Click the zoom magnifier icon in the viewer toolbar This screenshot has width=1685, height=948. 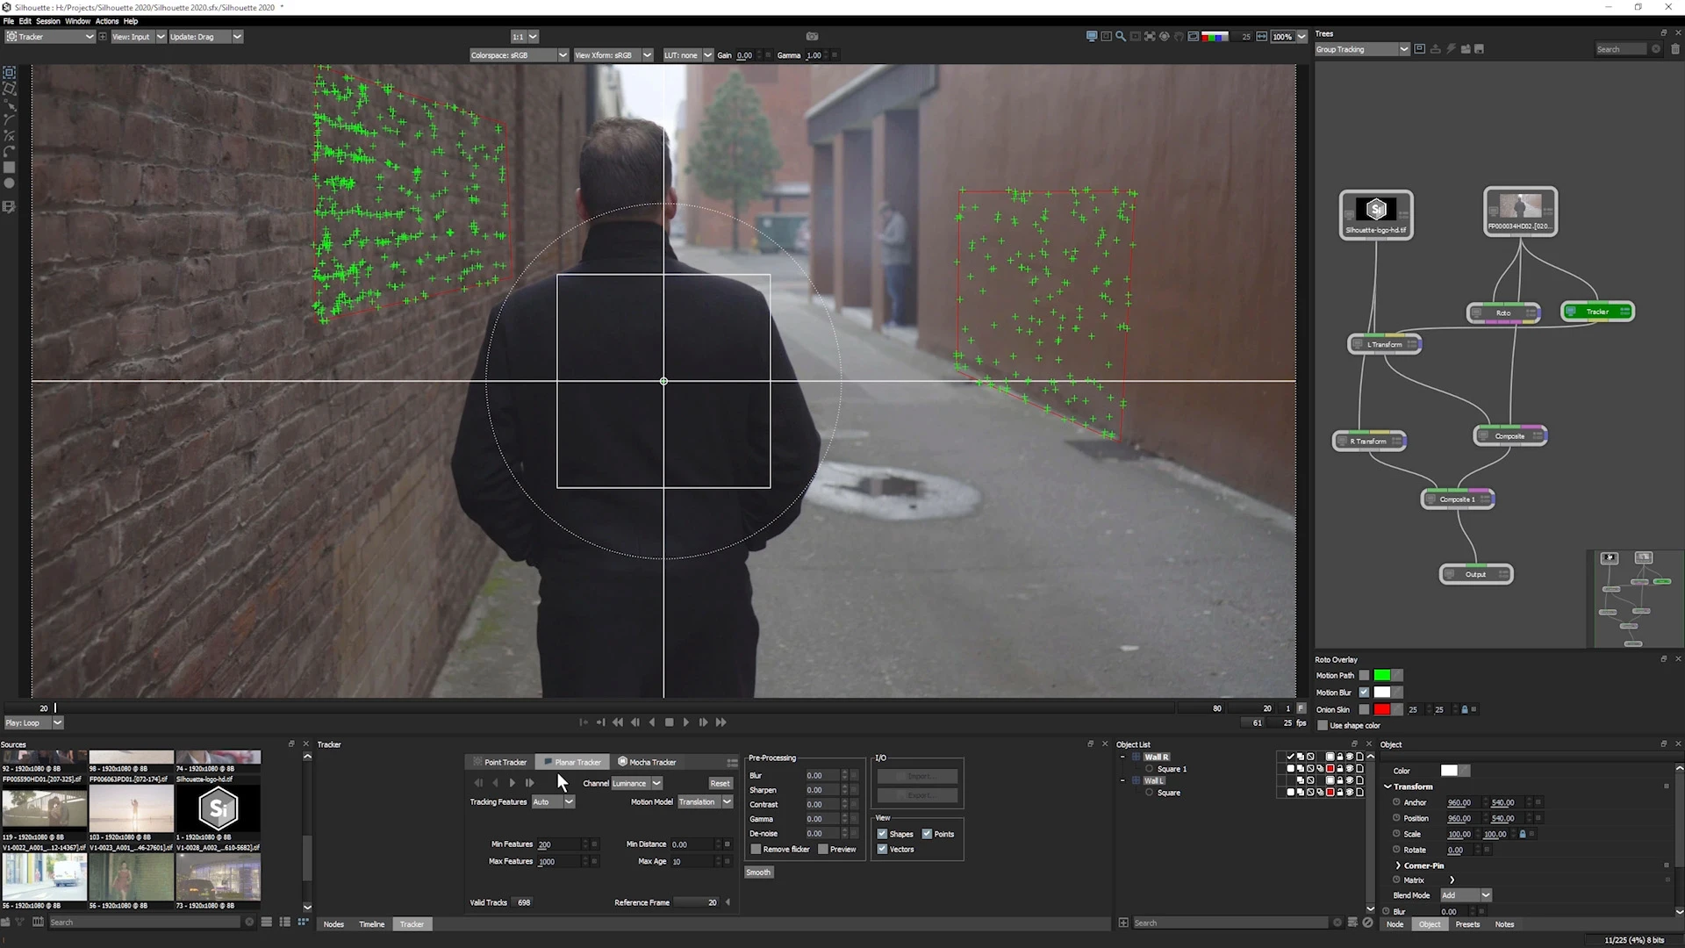pos(1121,37)
